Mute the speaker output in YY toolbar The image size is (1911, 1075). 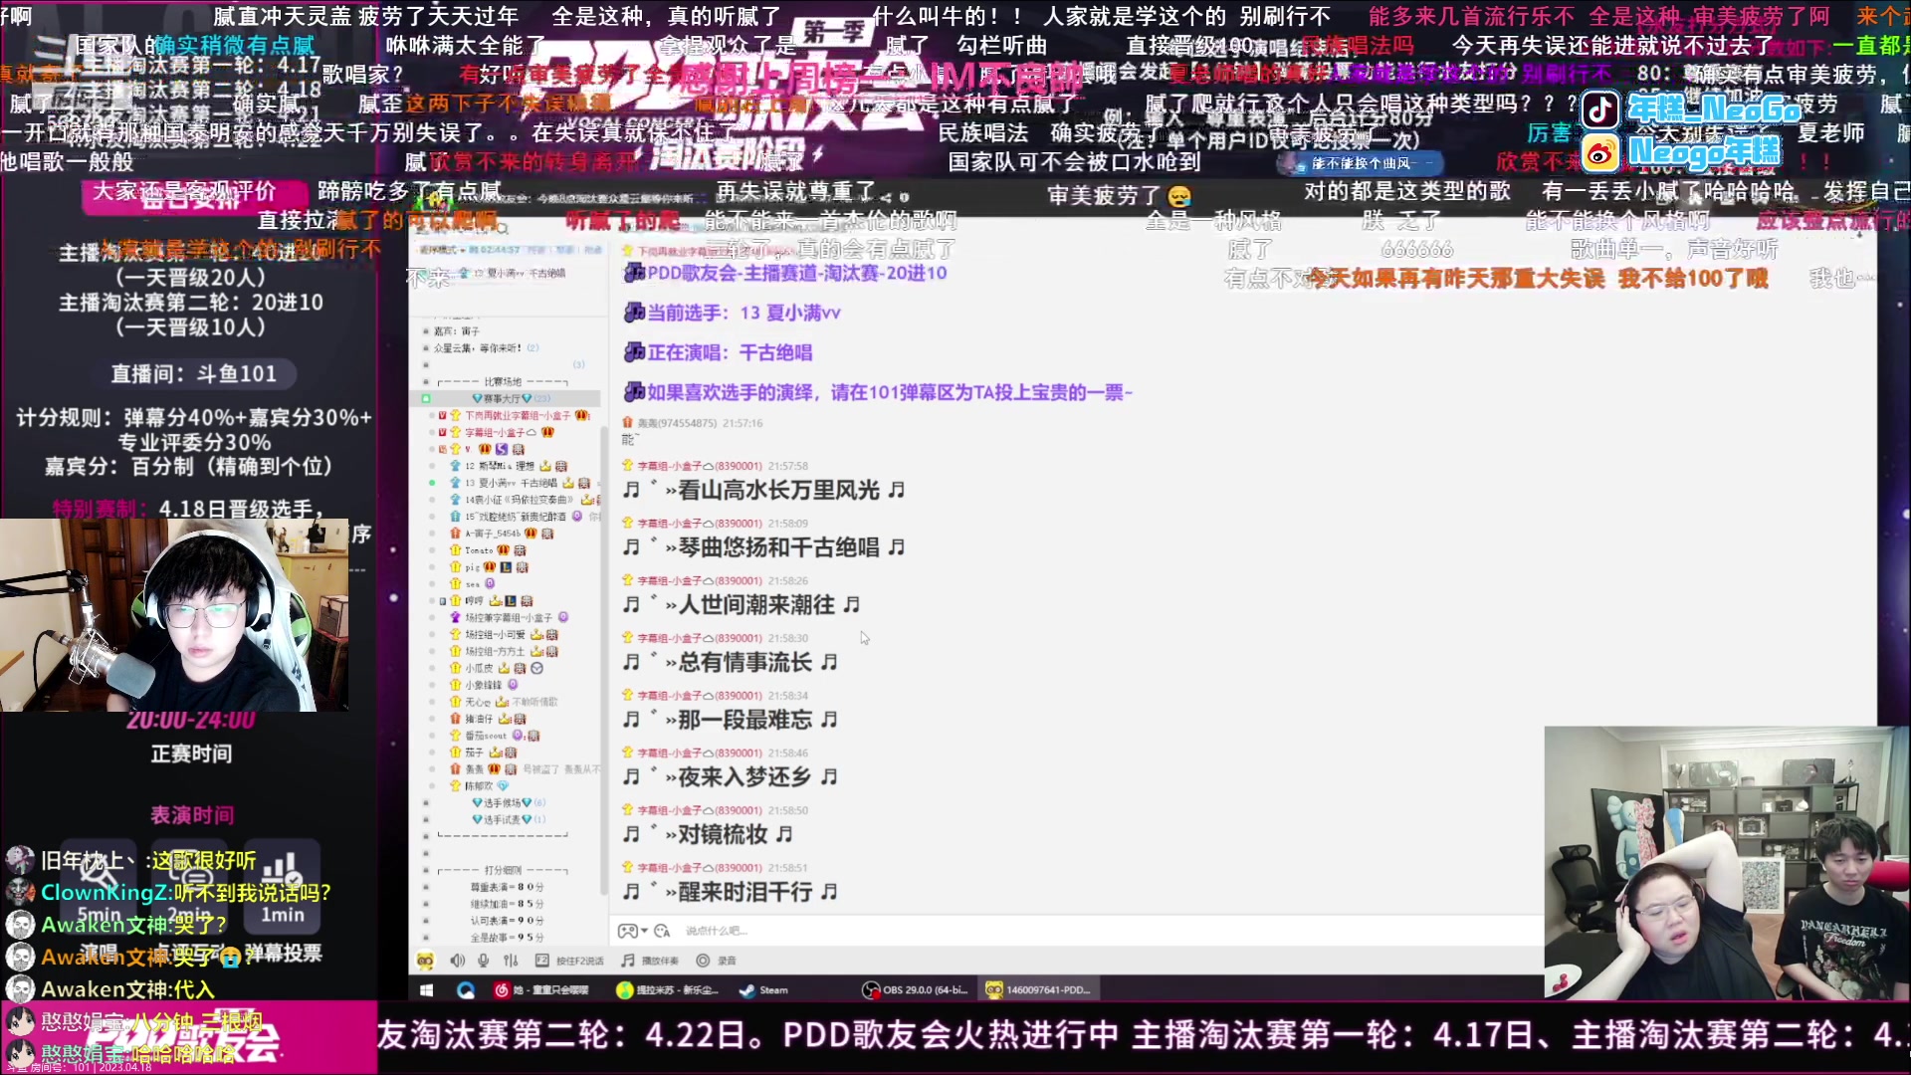click(x=457, y=961)
